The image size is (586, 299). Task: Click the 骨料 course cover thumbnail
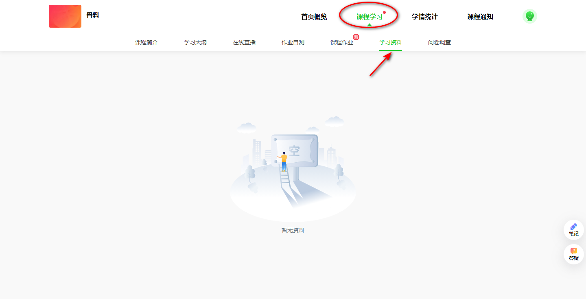pyautogui.click(x=65, y=16)
